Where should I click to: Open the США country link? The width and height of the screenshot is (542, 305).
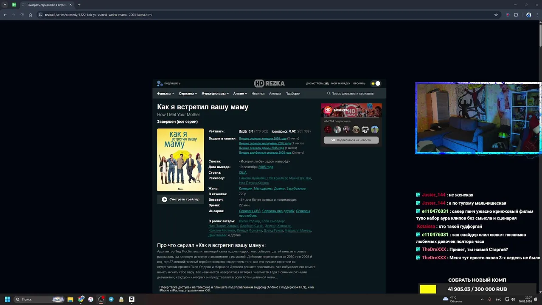click(x=243, y=173)
